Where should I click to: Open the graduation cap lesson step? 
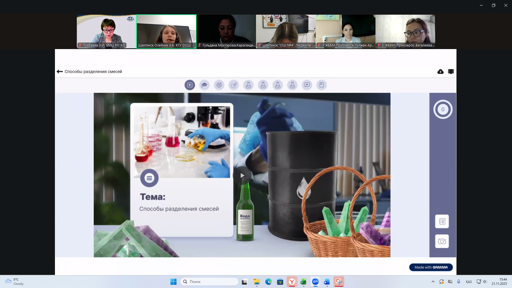pyautogui.click(x=204, y=85)
